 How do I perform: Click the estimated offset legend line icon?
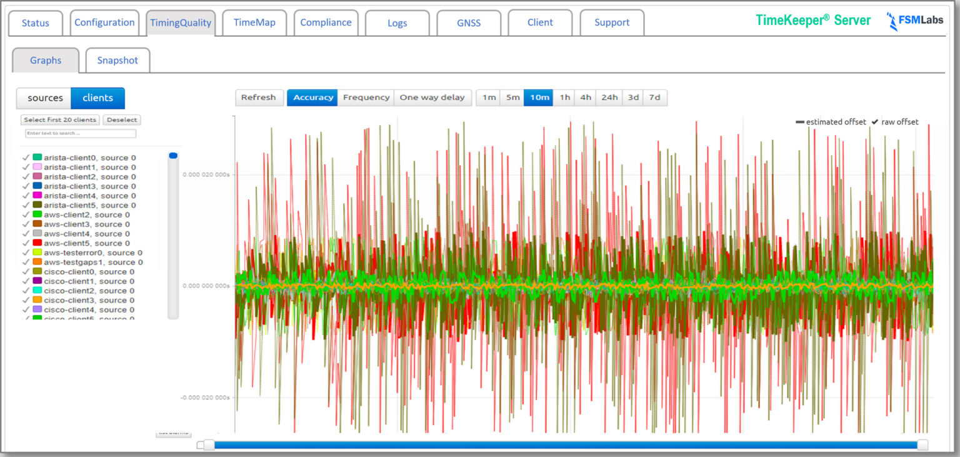799,122
